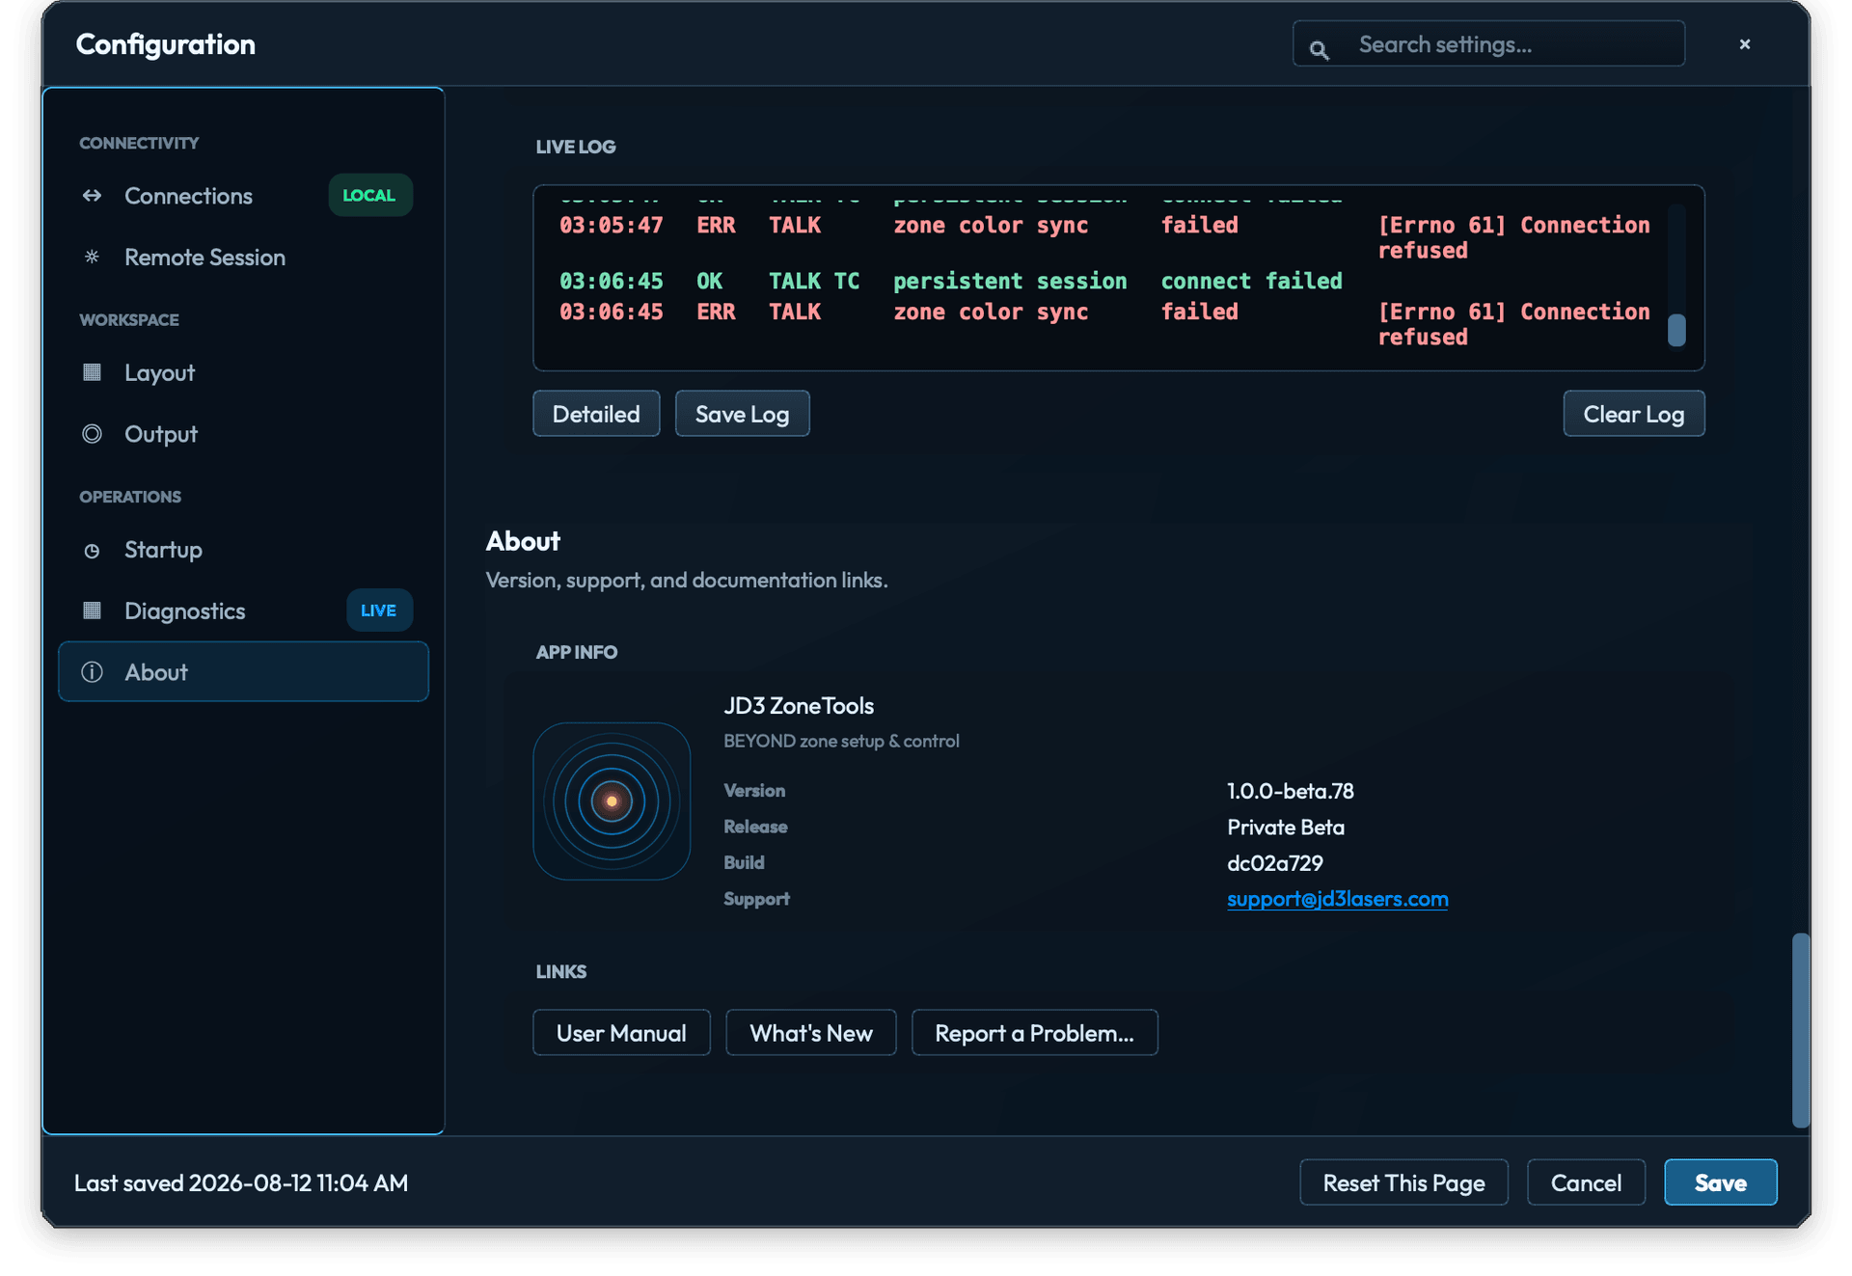Click Reset This Page

point(1403,1182)
